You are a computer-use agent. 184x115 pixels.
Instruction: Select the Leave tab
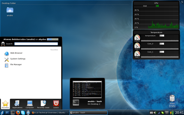coord(56,104)
